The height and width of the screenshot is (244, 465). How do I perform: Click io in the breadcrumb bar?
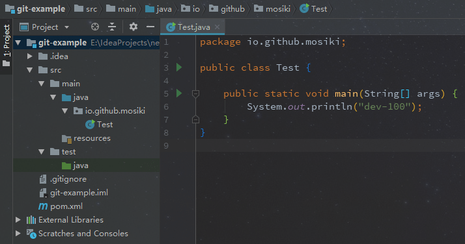click(190, 9)
